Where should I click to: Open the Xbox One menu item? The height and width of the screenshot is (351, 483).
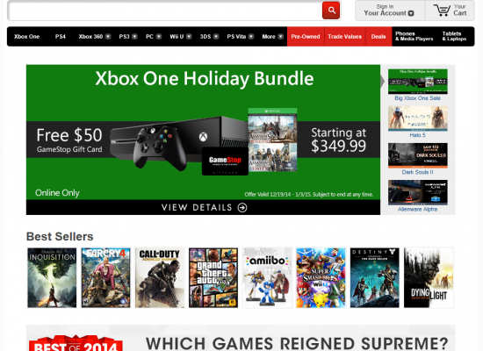pos(27,37)
